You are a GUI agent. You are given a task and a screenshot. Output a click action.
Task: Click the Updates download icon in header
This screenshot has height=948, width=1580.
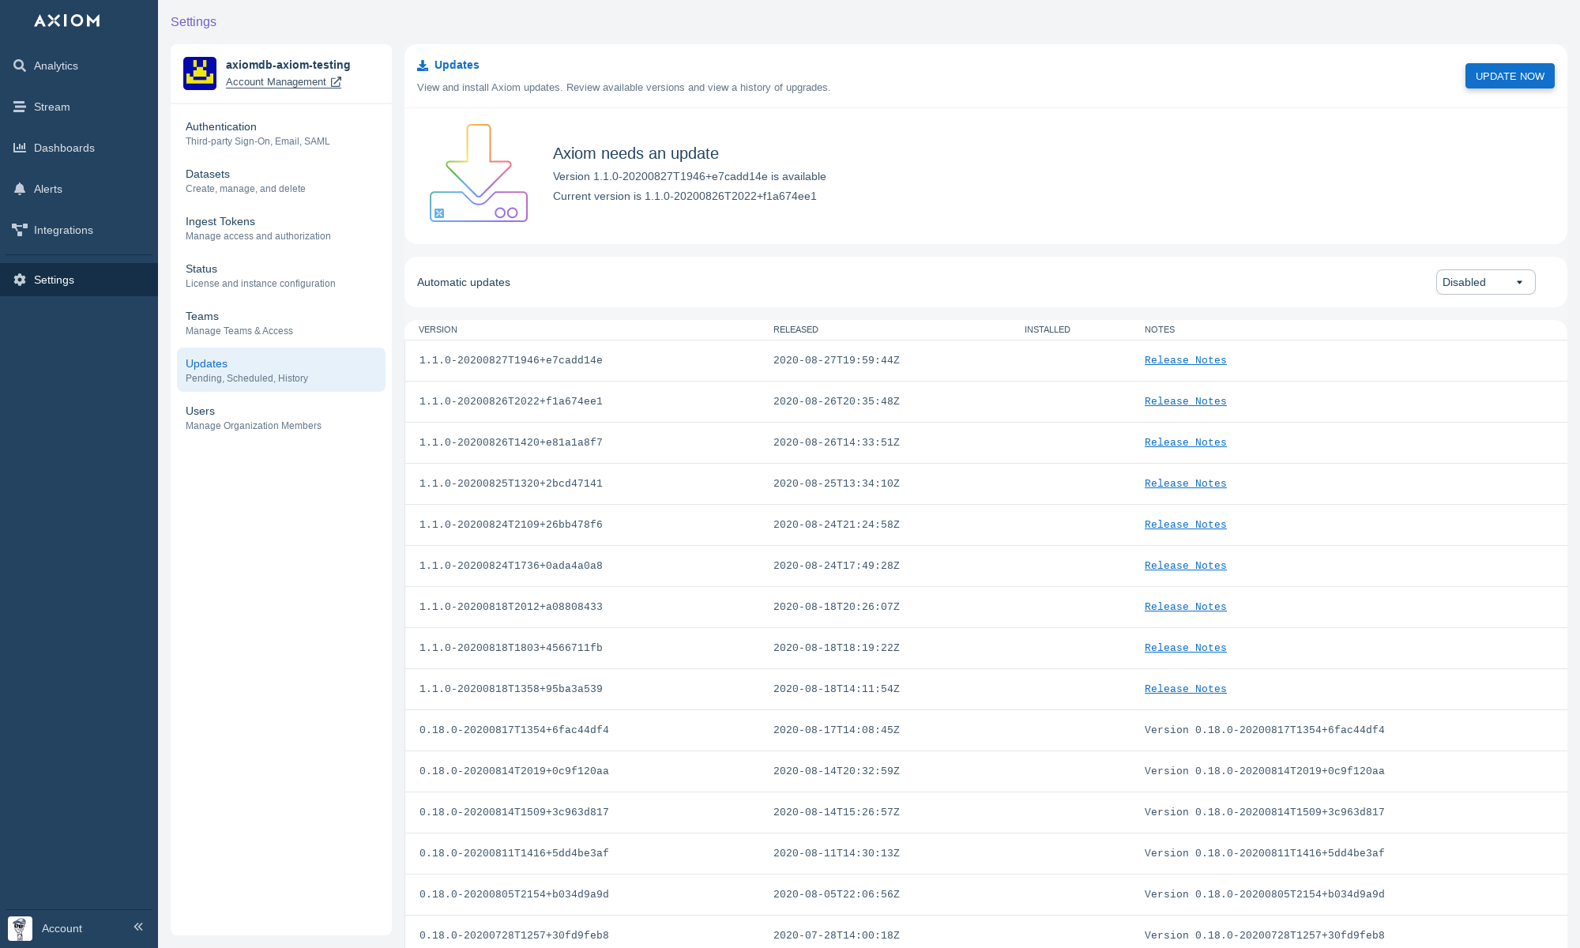coord(423,66)
